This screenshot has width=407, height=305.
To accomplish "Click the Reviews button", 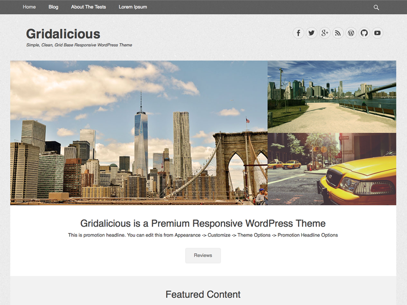I will tap(203, 256).
